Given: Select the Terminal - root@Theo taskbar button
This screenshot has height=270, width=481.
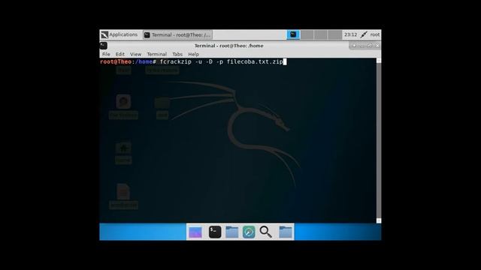Looking at the screenshot, I should pyautogui.click(x=177, y=35).
